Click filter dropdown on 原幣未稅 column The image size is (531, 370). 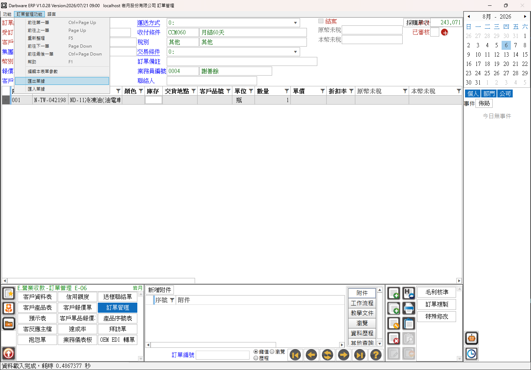point(405,91)
